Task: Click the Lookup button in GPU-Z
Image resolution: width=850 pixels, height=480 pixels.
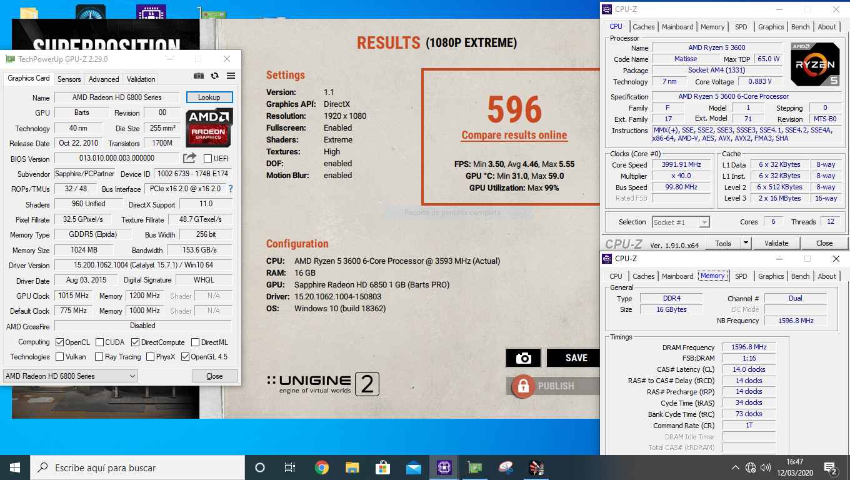Action: click(x=209, y=97)
